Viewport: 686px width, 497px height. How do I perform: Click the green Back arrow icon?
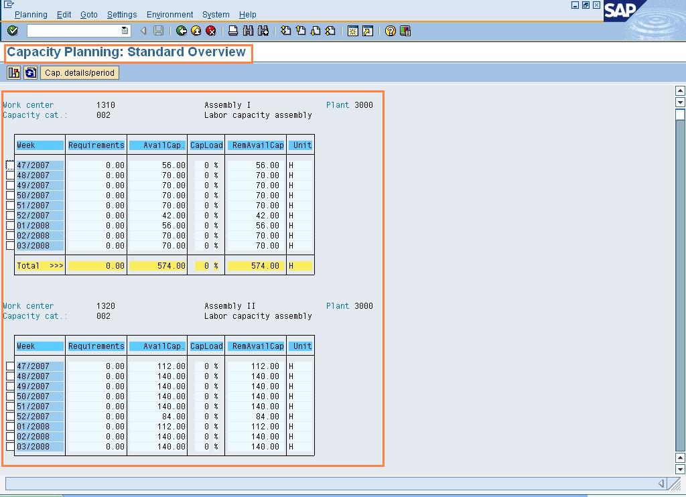(182, 31)
